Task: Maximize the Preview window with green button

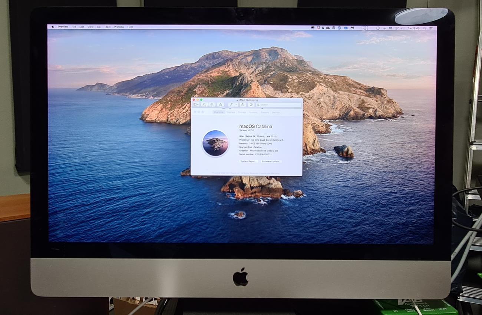Action: 201,100
